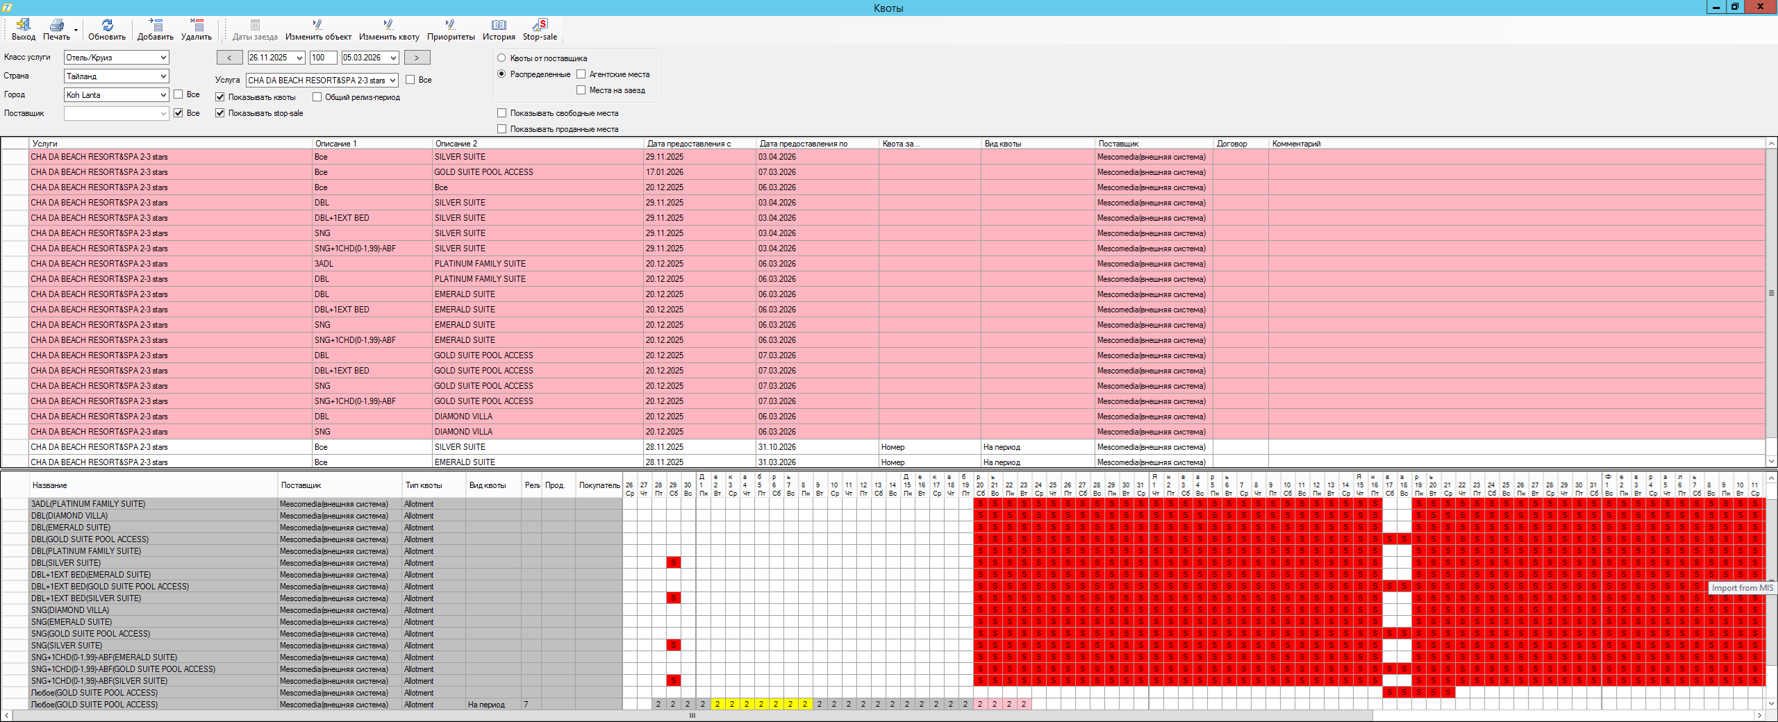Screen dimensions: 1778x722
Task: Click the Добавить add icon
Action: coord(155,26)
